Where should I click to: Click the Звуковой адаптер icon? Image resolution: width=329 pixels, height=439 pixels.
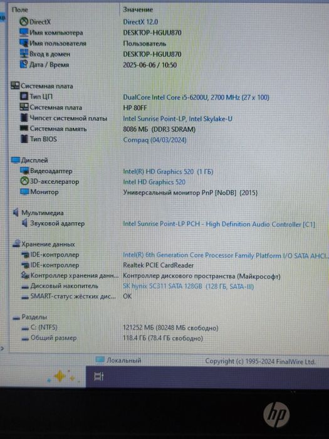(x=25, y=223)
